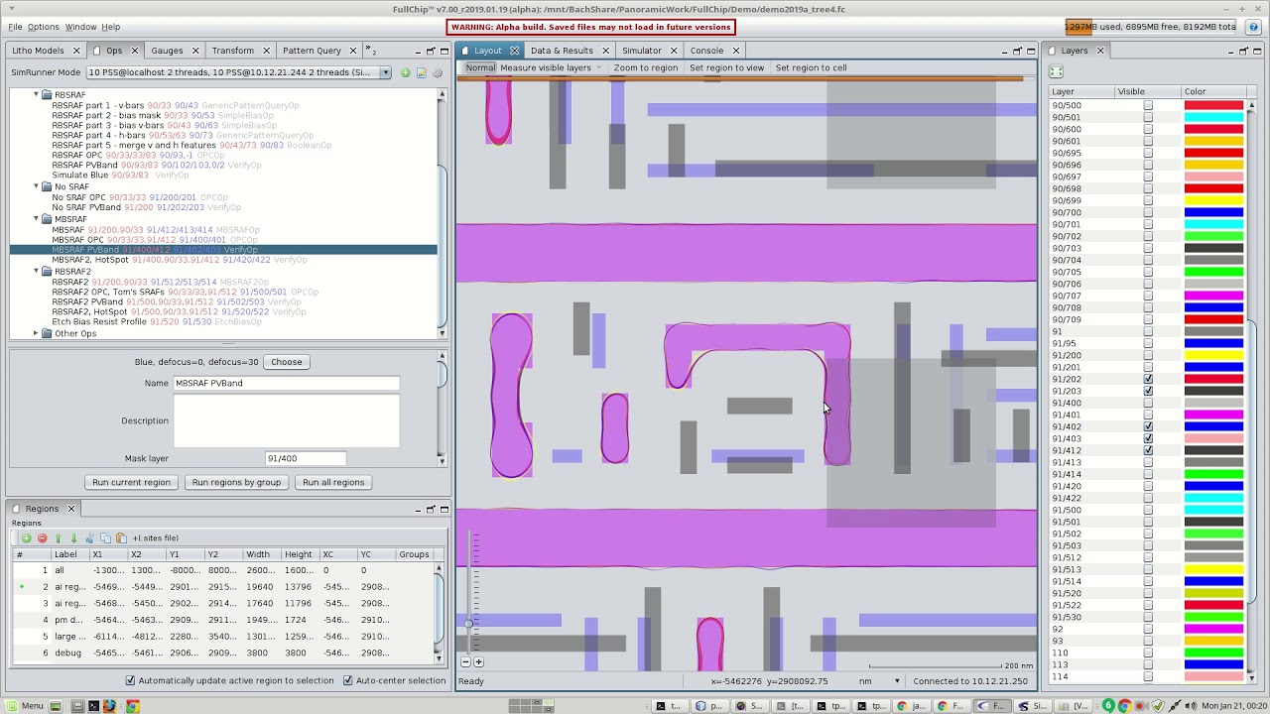Open the Window menu

pos(81,27)
